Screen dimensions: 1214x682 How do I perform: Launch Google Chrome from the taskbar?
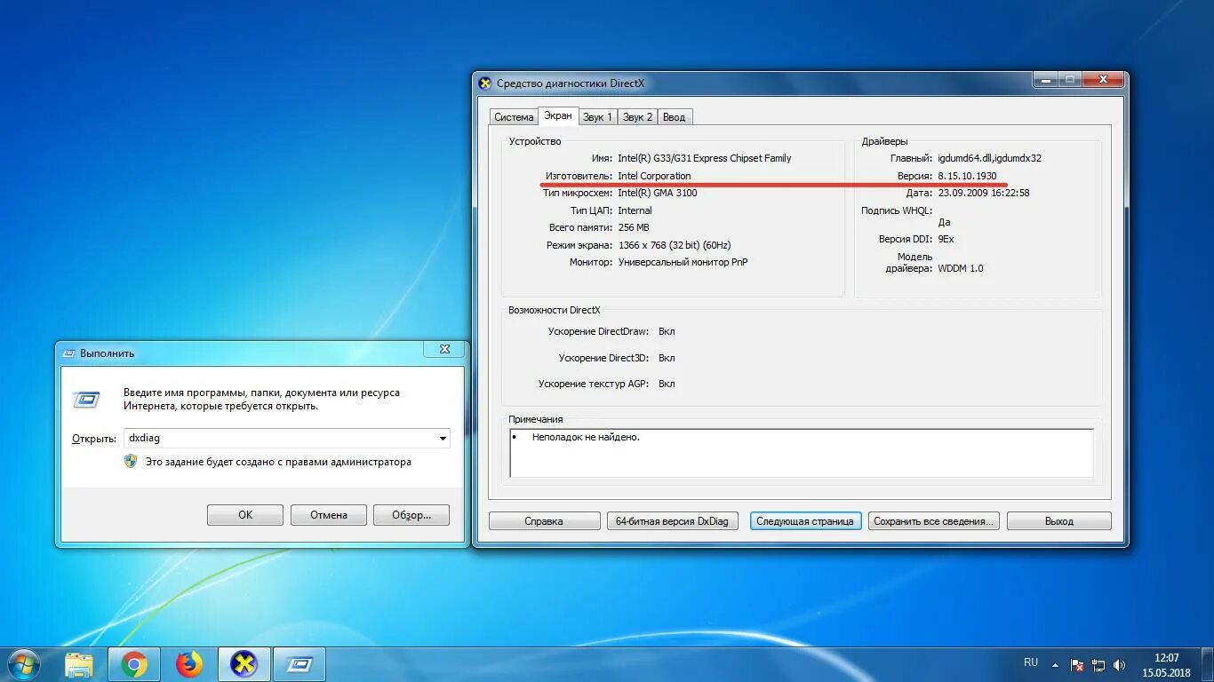(134, 664)
